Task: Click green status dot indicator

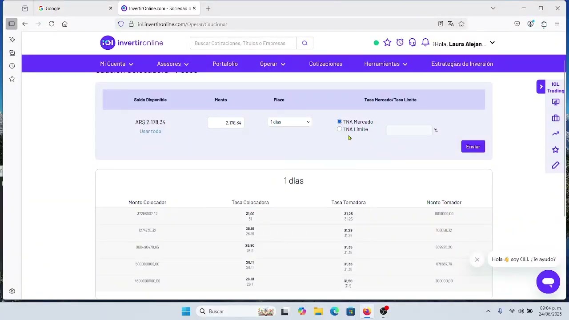Action: (x=376, y=43)
